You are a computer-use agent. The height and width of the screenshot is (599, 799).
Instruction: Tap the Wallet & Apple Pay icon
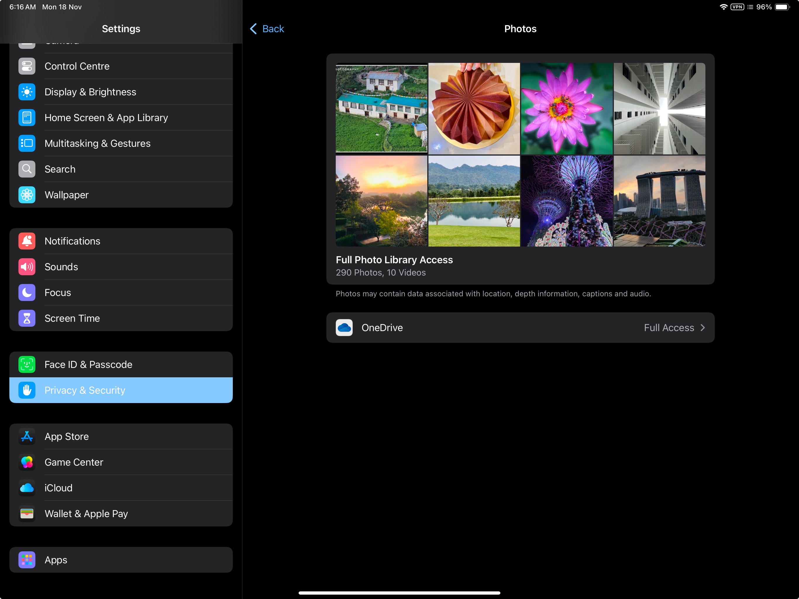click(27, 513)
